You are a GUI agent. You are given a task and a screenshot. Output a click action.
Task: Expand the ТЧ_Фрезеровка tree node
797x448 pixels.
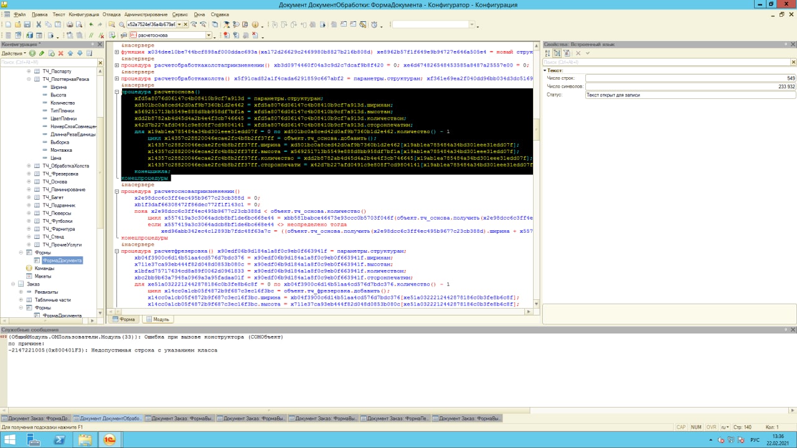29,174
